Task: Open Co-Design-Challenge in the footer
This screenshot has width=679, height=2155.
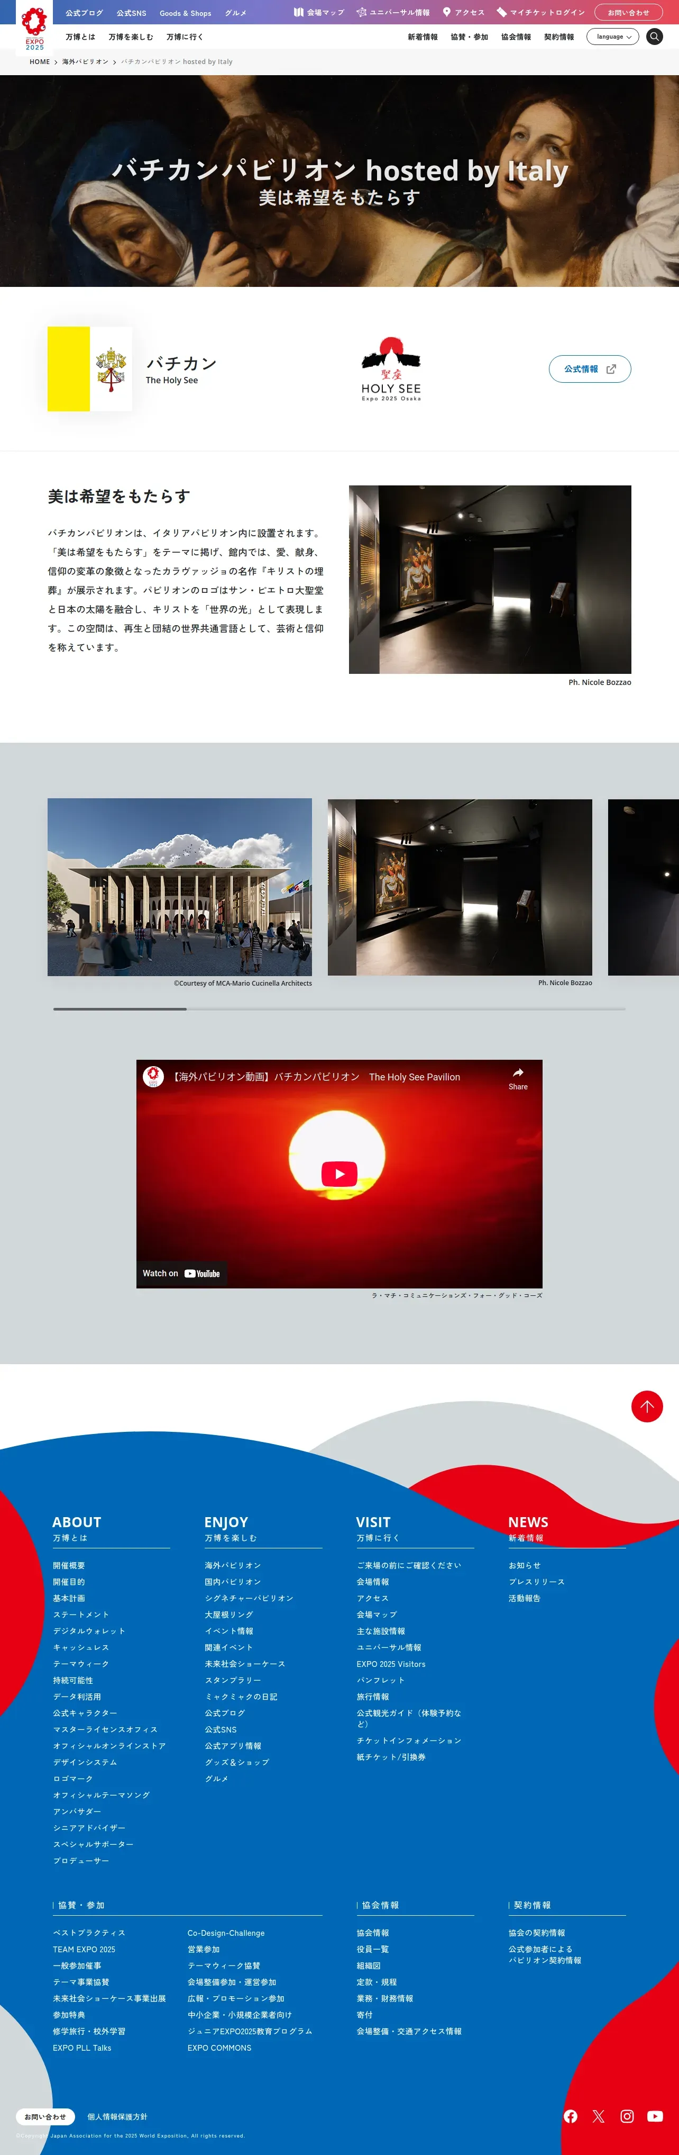Action: click(226, 1933)
